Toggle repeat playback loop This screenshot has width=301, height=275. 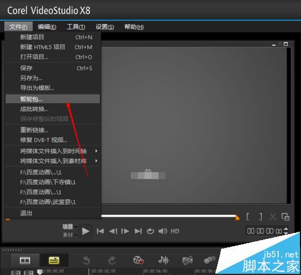pyautogui.click(x=150, y=231)
